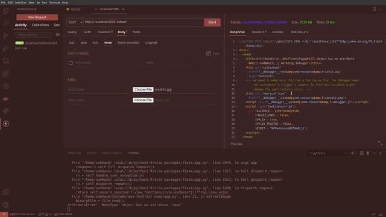This screenshot has height=217, width=386.
Task: Switch to the Collections tab
Action: click(40, 25)
